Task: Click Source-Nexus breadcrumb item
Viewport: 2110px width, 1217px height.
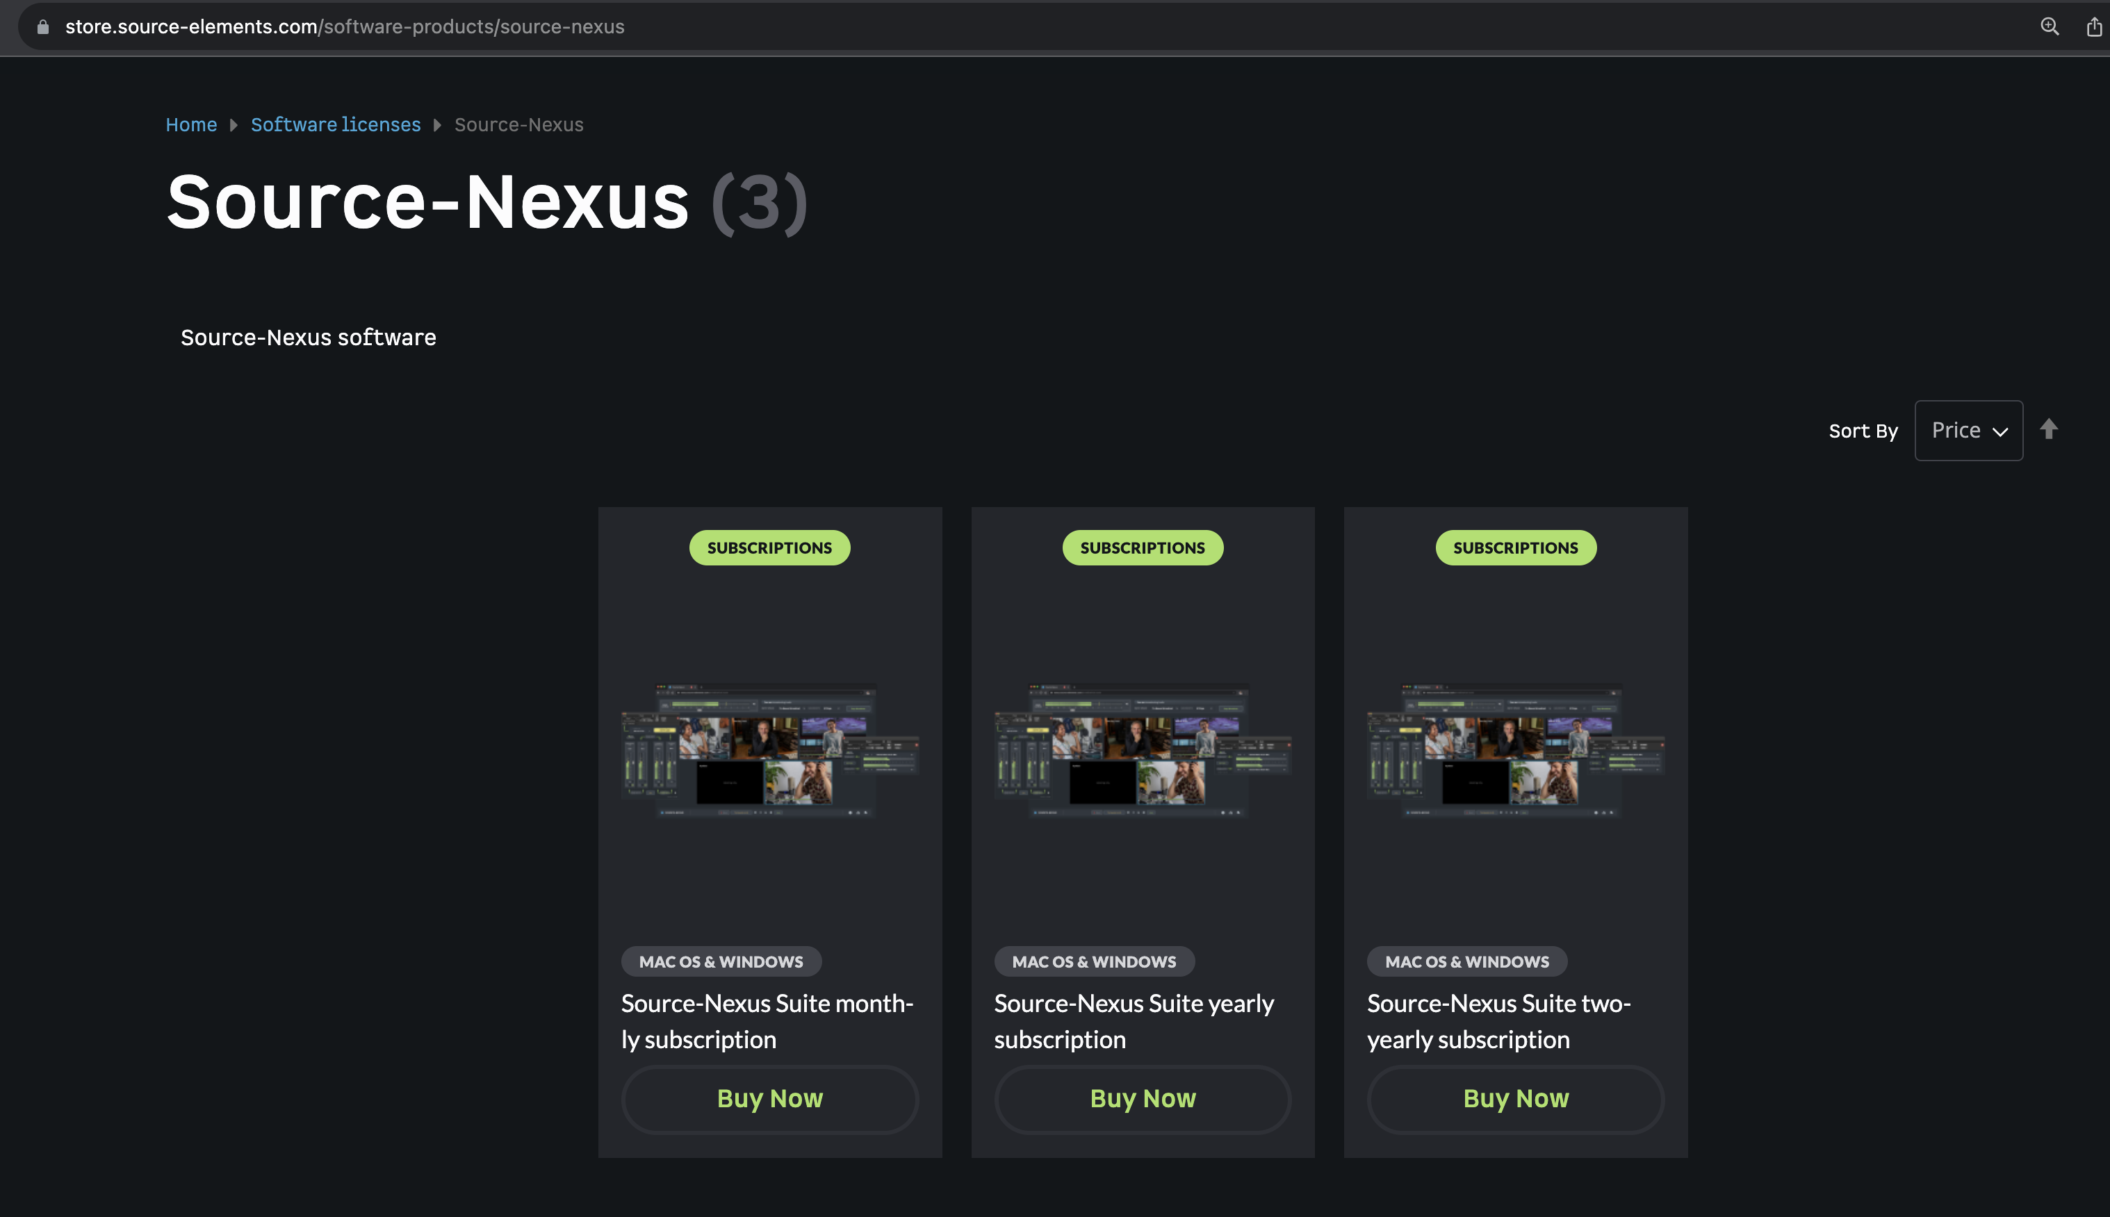Action: 518,124
